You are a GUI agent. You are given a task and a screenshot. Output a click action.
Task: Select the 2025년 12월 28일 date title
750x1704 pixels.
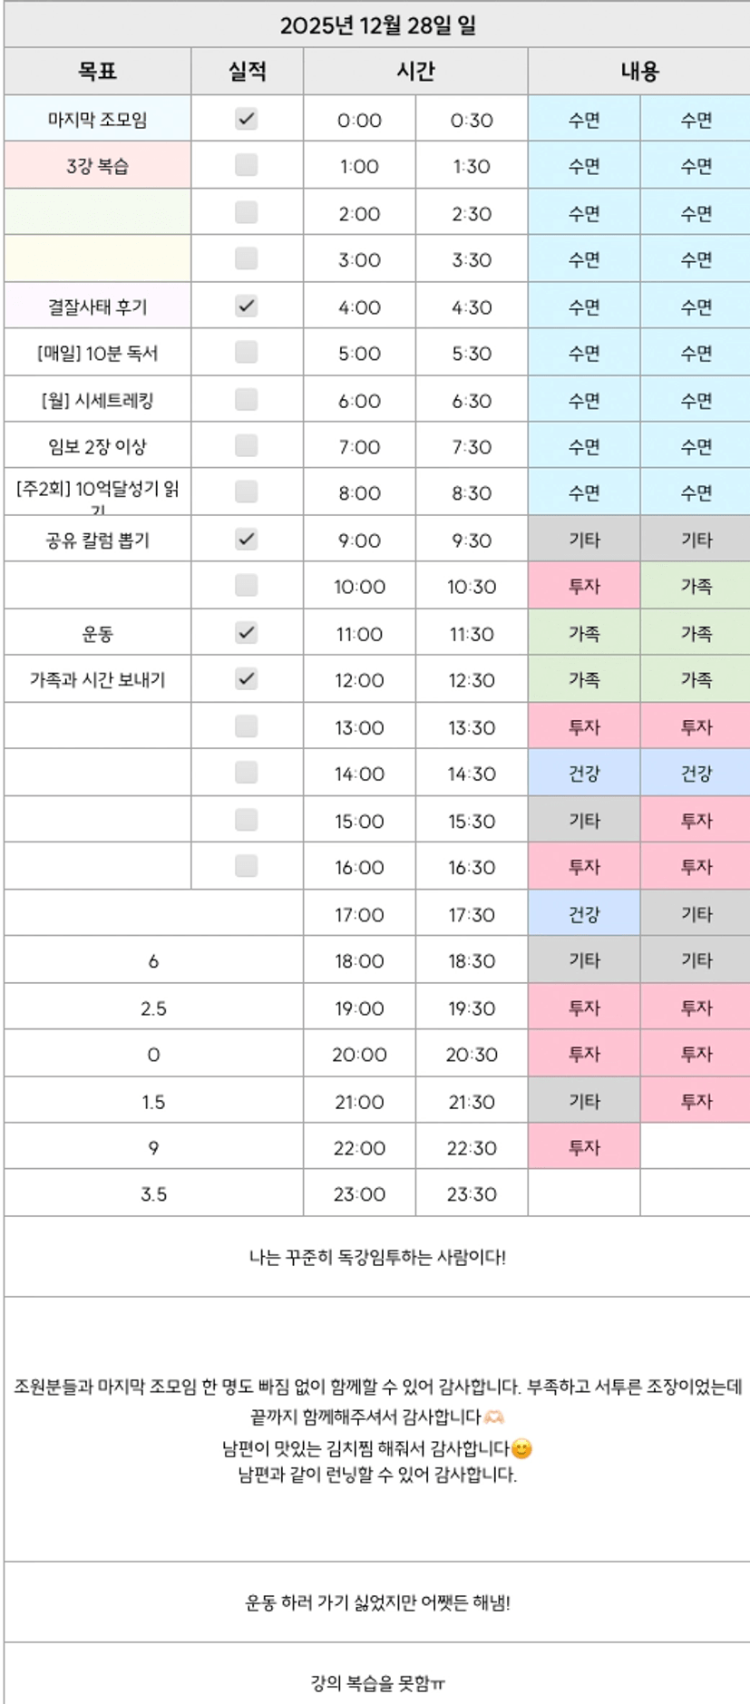point(376,24)
